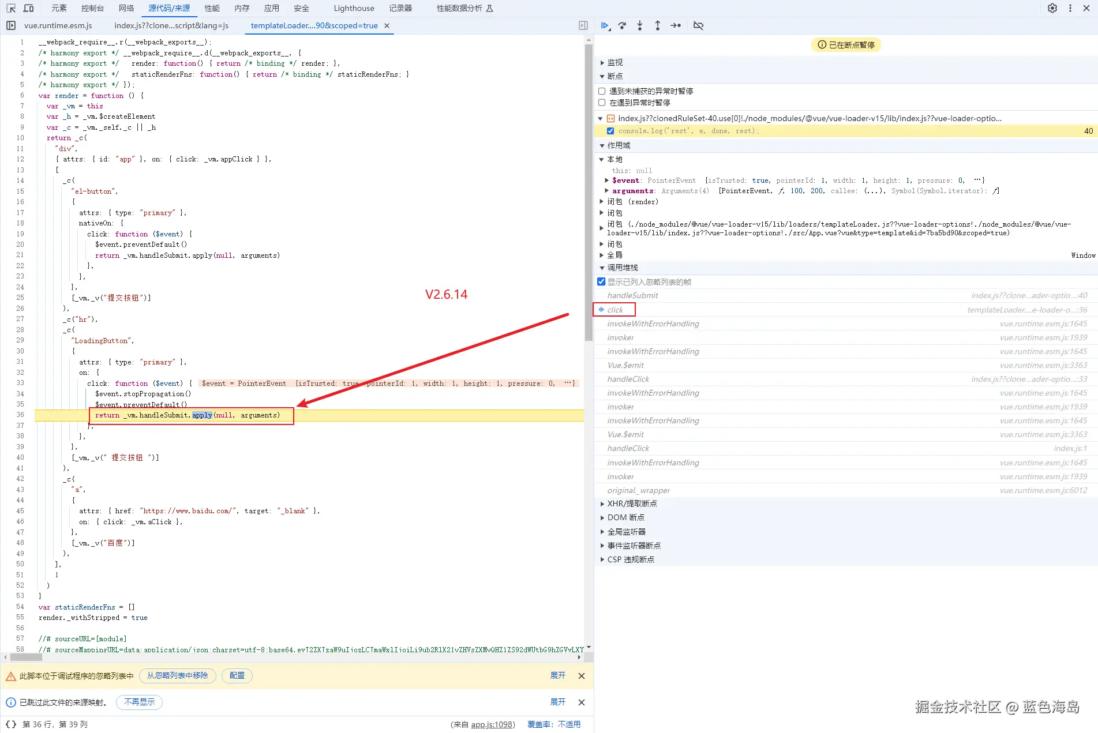1098x733 pixels.
Task: Open the 网络 Network panel
Action: click(x=126, y=8)
